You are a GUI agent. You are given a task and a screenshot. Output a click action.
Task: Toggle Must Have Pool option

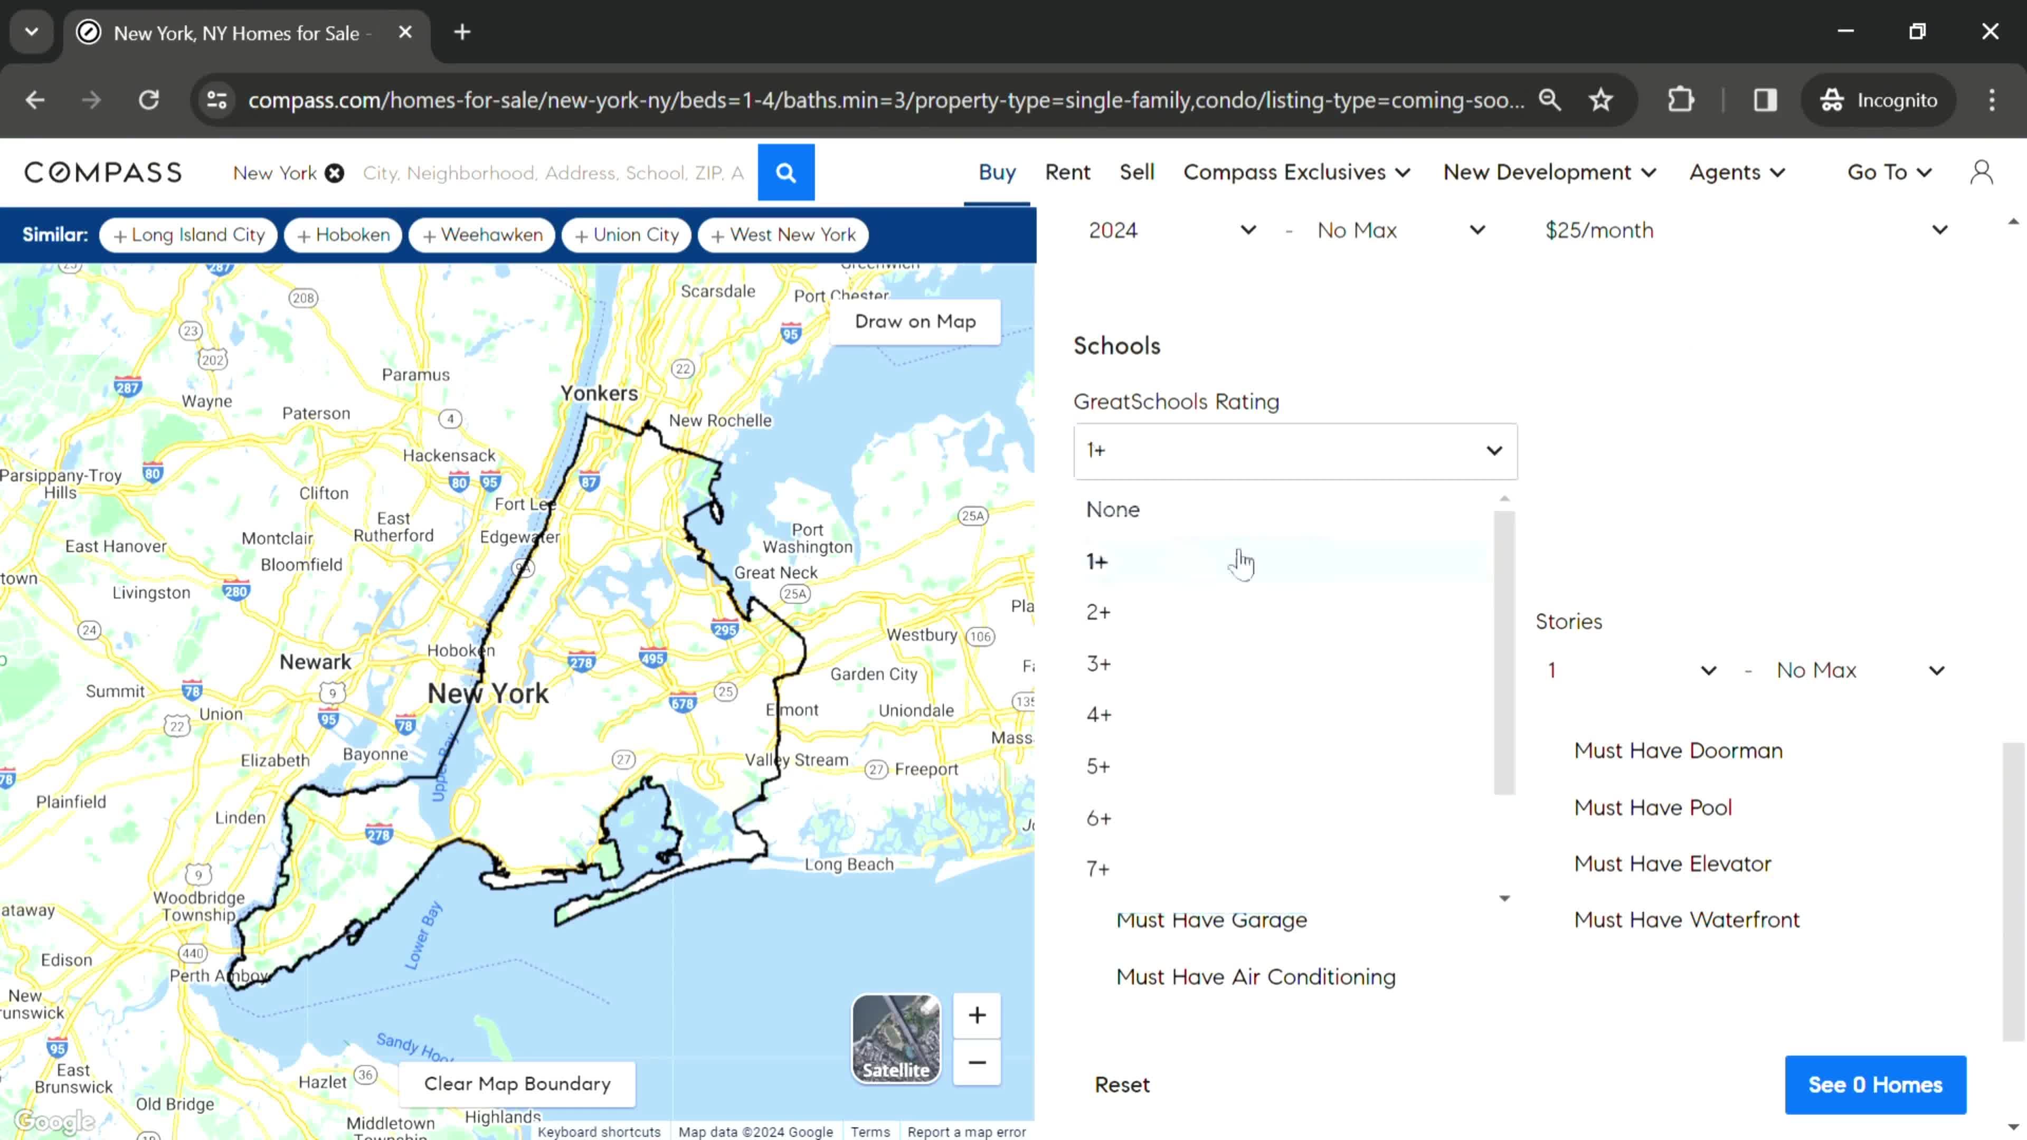click(x=1652, y=807)
